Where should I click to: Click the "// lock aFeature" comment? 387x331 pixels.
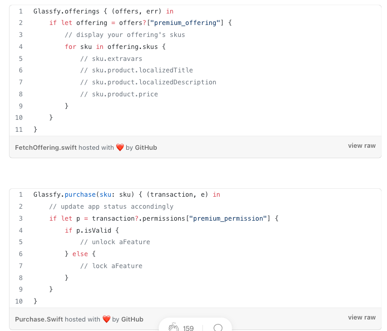coord(111,266)
